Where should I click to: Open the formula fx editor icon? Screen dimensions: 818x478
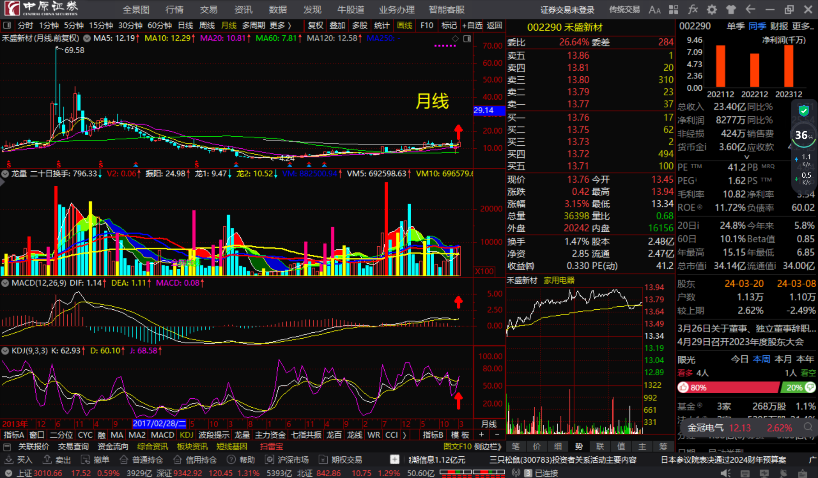point(693,9)
